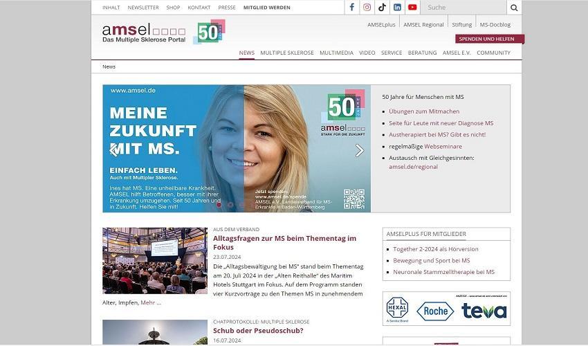Click the Meine Zukunft mit MS banner
This screenshot has height=346, width=588.
(237, 149)
